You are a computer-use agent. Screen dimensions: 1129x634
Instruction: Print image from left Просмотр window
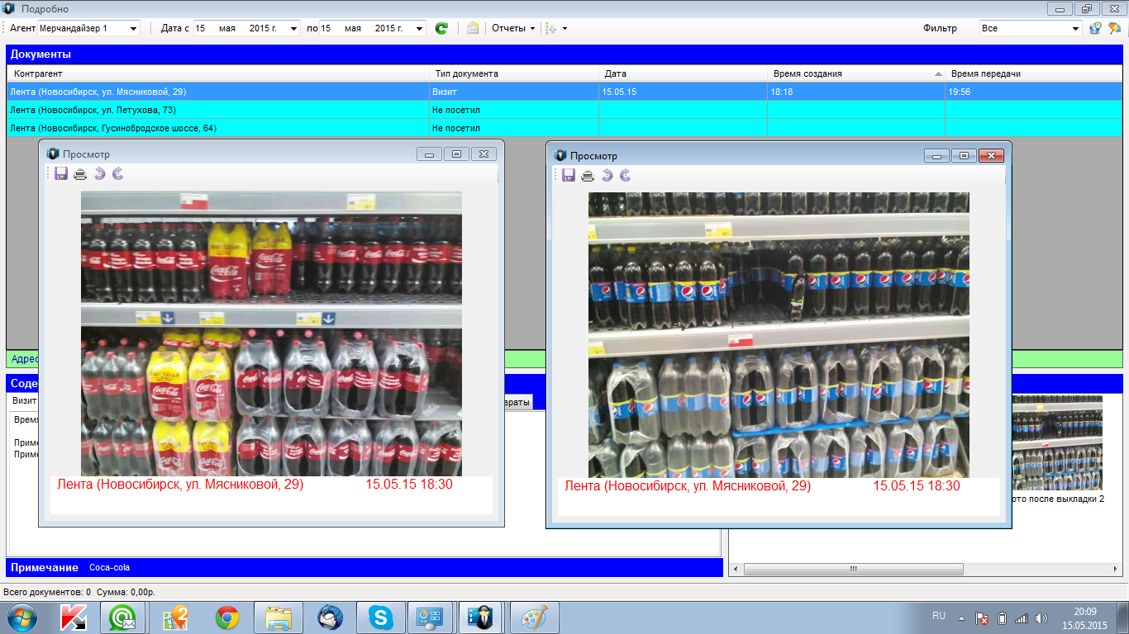pos(80,173)
